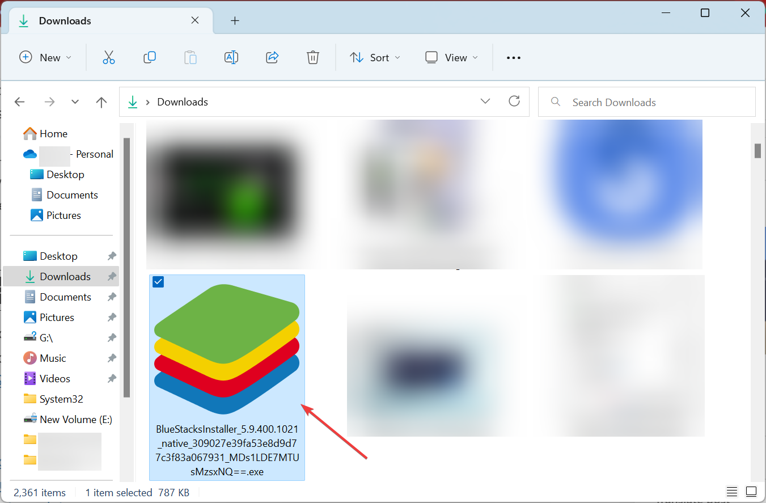The image size is (766, 503).
Task: Open the Sort dropdown menu
Action: (375, 57)
